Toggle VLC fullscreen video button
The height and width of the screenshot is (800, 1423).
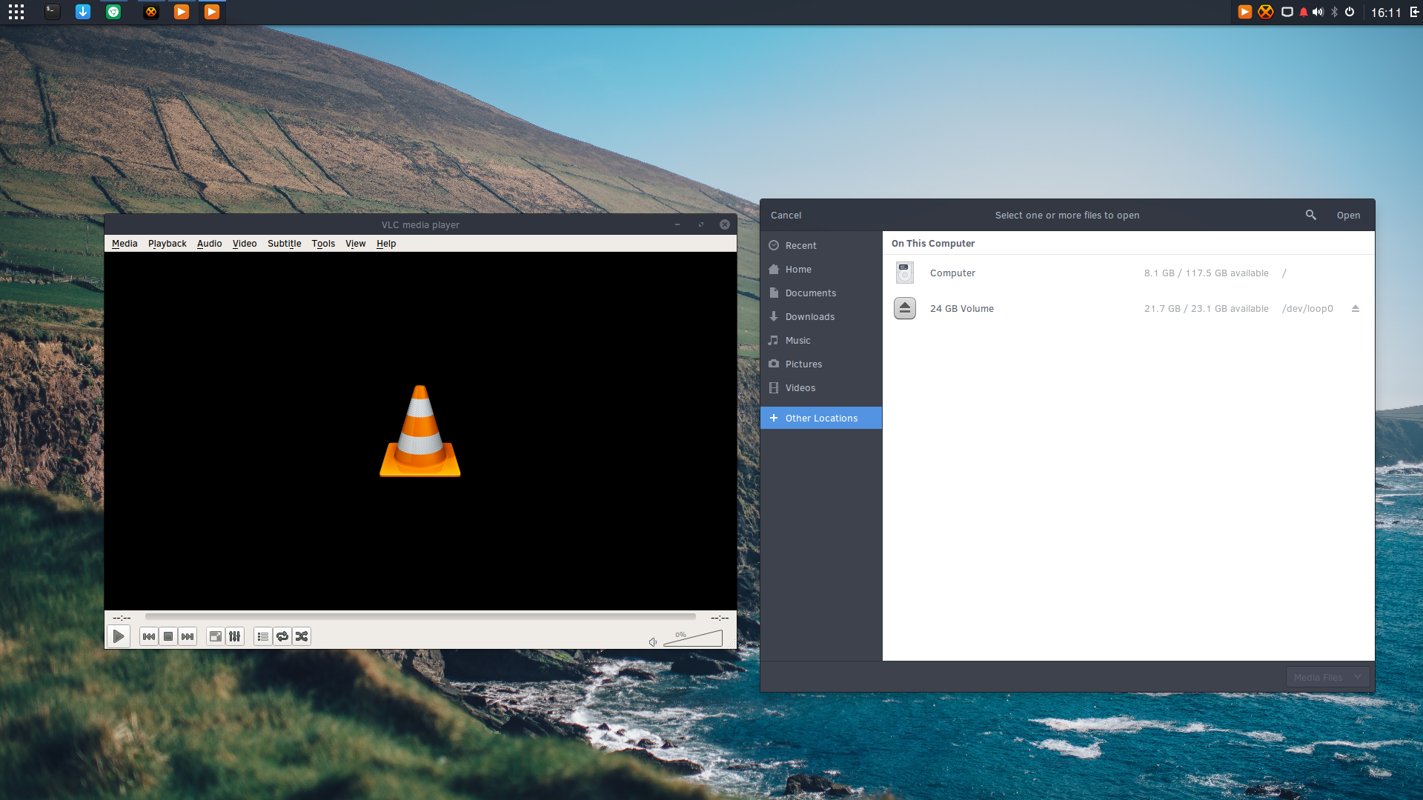(x=216, y=636)
